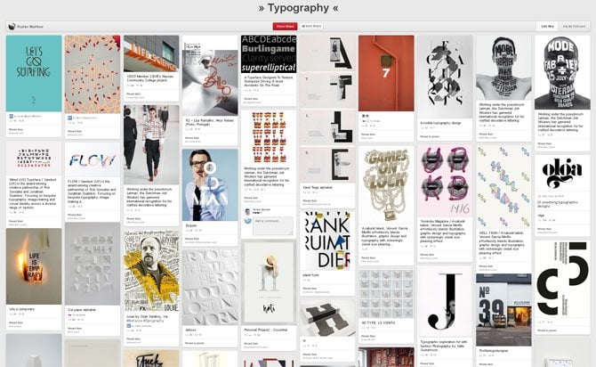Open the two men walking photo pin
This screenshot has height=367, width=596.
pos(151,143)
